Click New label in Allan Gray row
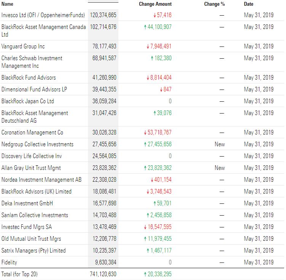286x280 pixels. tap(220, 168)
